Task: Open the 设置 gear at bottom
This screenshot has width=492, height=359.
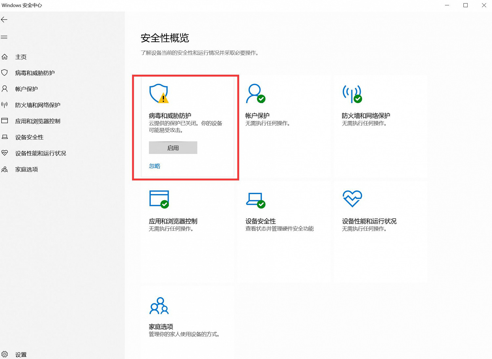Action: pos(5,354)
